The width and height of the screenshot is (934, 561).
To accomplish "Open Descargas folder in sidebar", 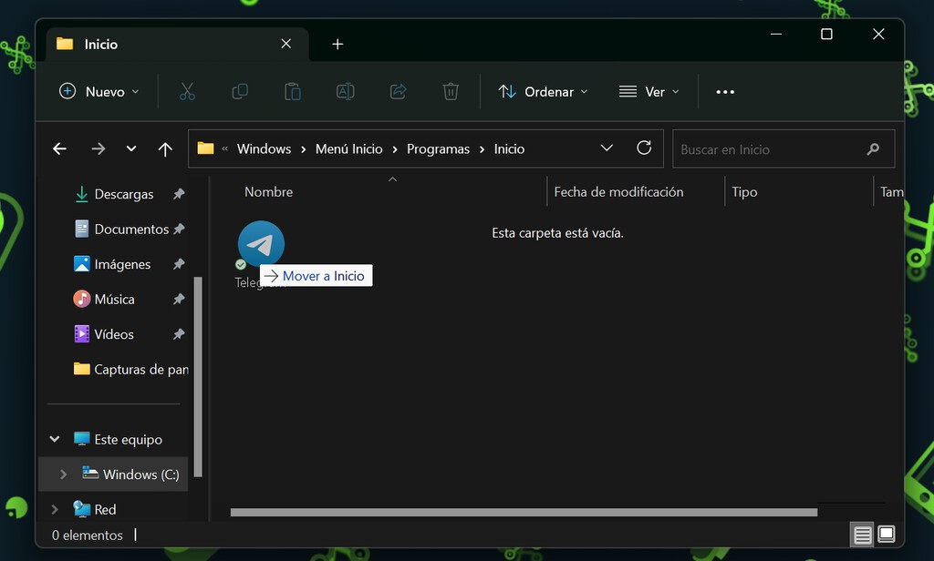I will [124, 194].
